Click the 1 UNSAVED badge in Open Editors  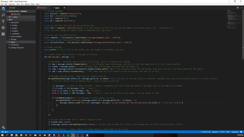click(x=23, y=11)
